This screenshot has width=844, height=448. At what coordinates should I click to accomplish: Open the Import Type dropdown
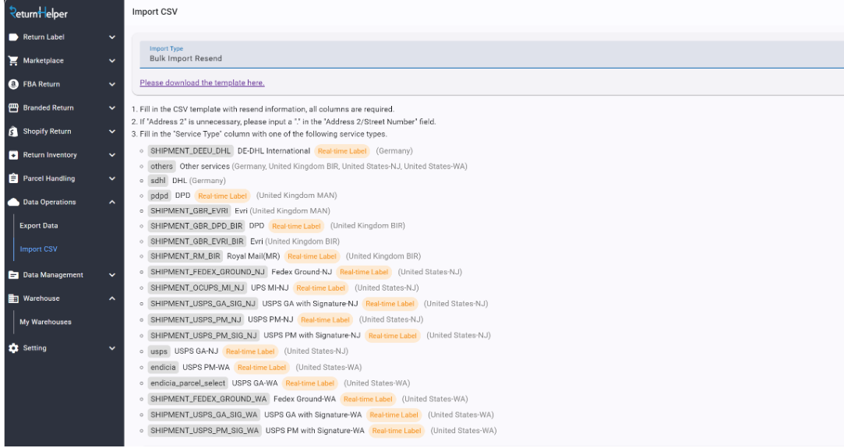pos(487,54)
